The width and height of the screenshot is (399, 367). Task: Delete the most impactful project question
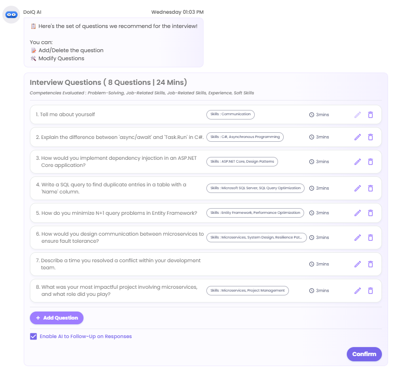tap(371, 291)
